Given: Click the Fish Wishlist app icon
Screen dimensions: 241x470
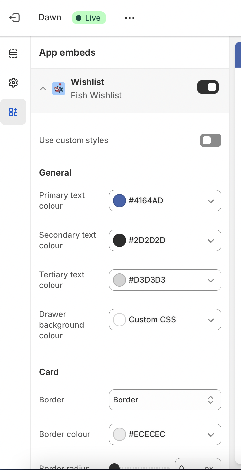Looking at the screenshot, I should pos(59,89).
